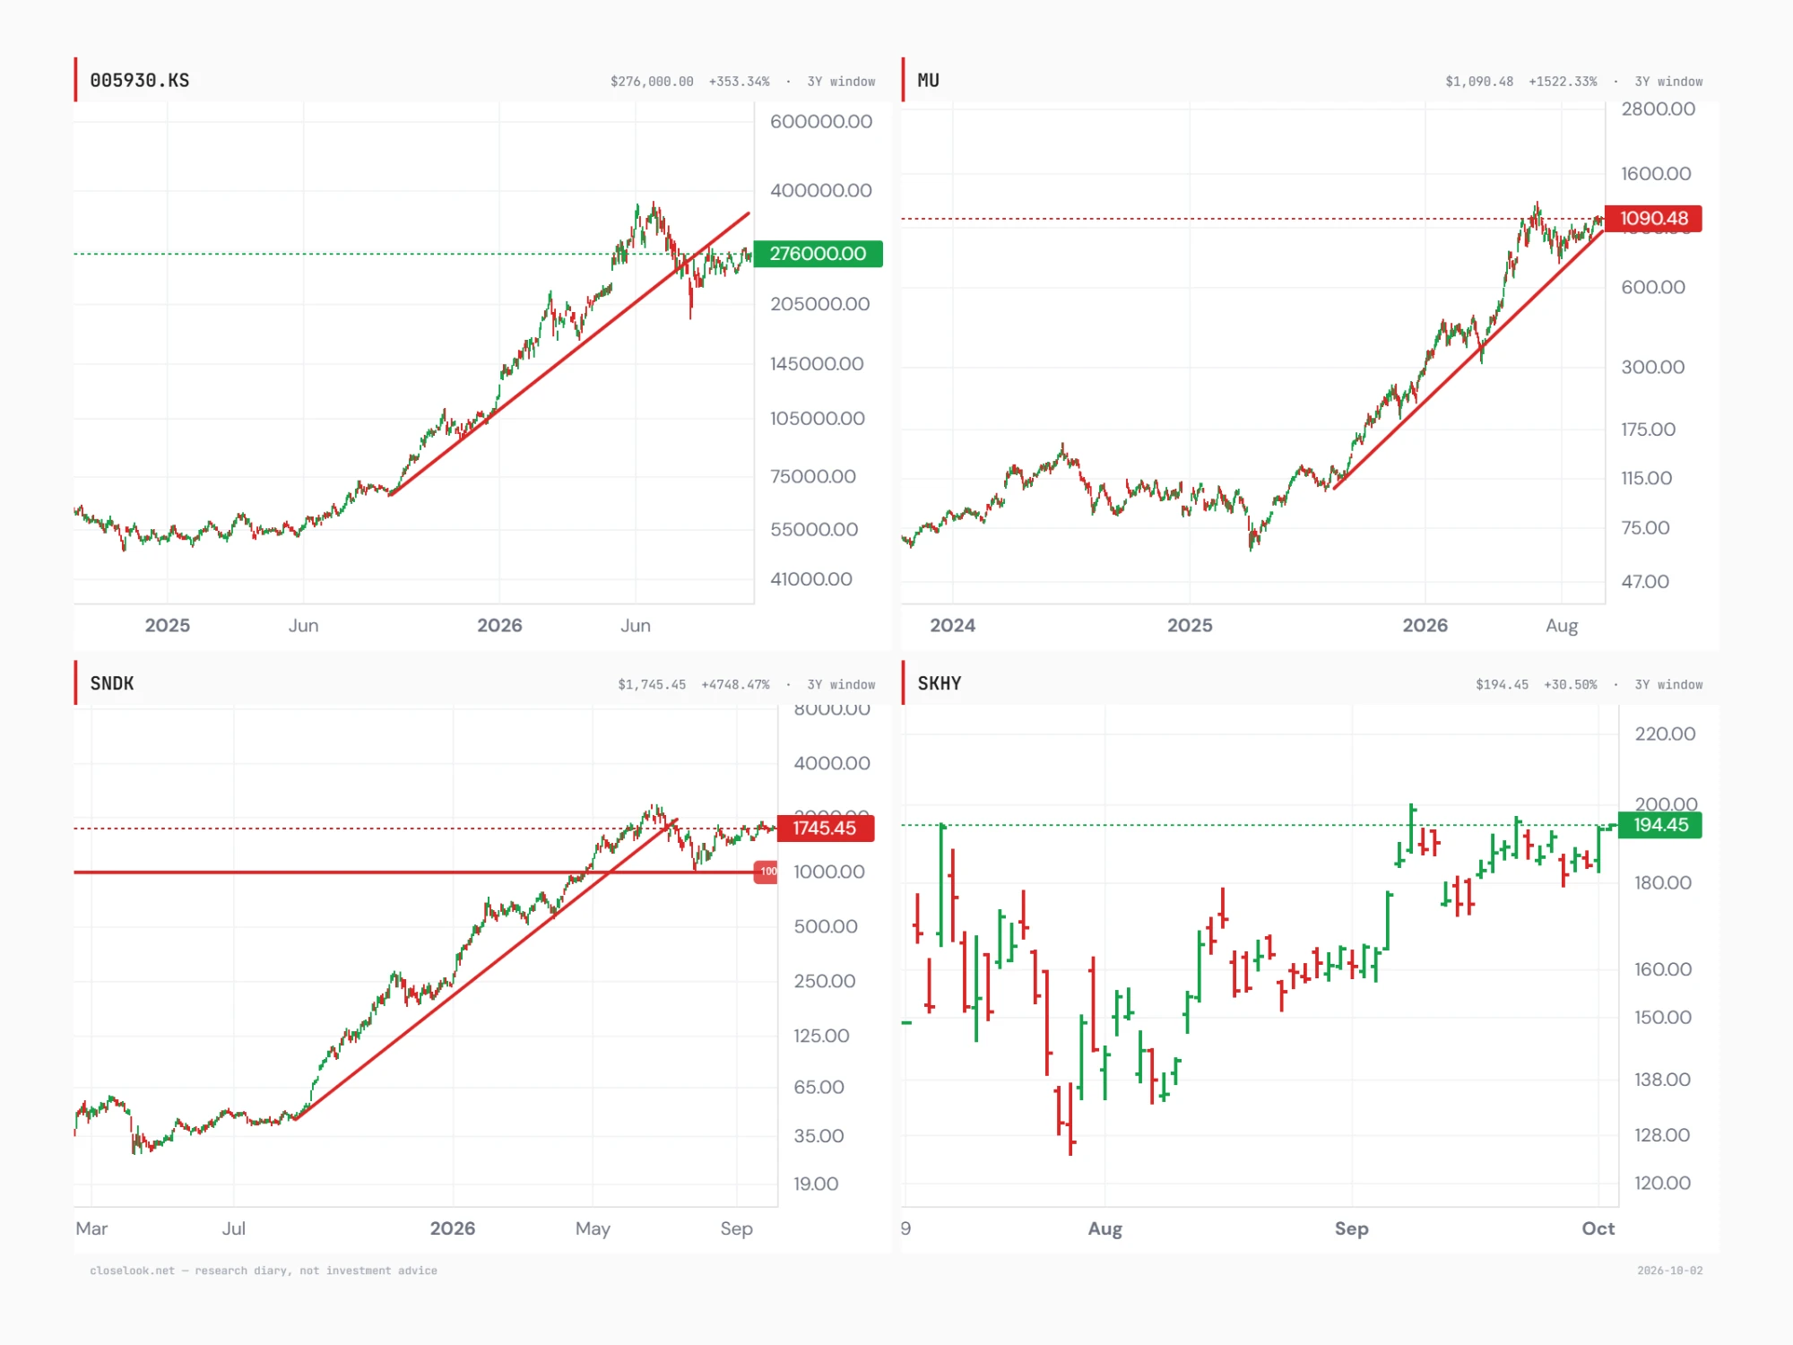Viewport: 1793px width, 1345px height.
Task: Click the 600000.00 axis label
Action: pos(821,122)
